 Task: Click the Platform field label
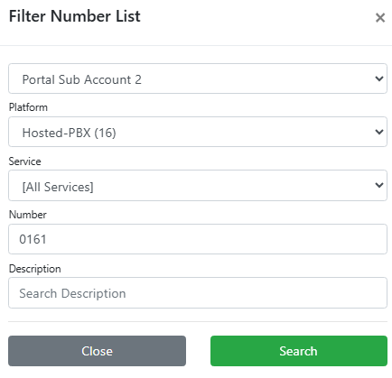pyautogui.click(x=28, y=107)
